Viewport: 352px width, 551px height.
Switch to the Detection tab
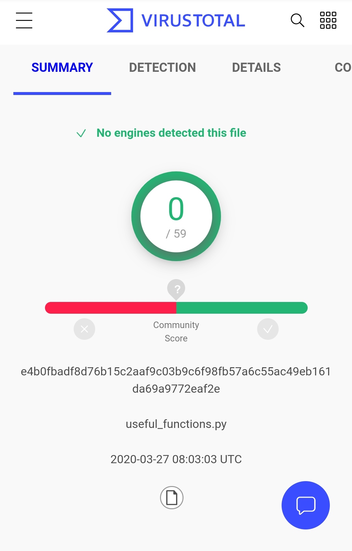point(162,68)
